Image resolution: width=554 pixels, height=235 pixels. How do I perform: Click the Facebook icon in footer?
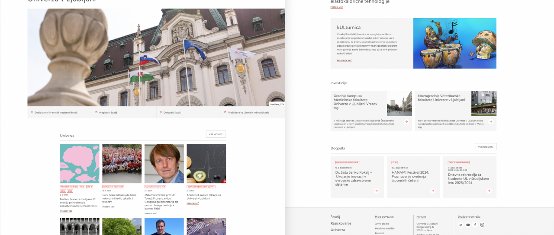point(475,225)
